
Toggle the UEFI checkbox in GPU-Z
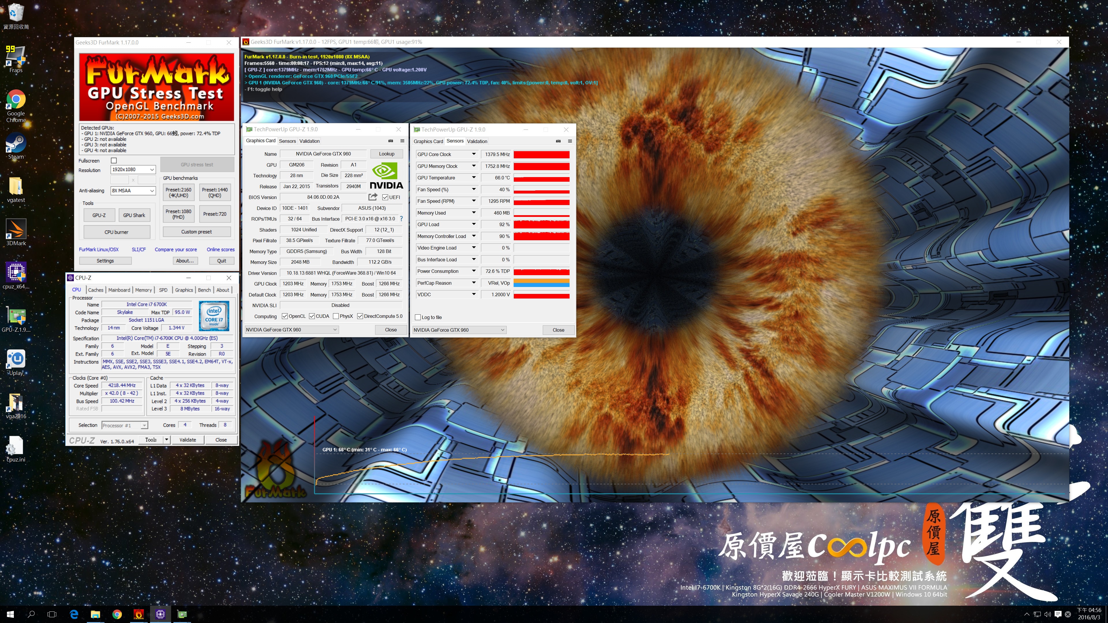385,197
